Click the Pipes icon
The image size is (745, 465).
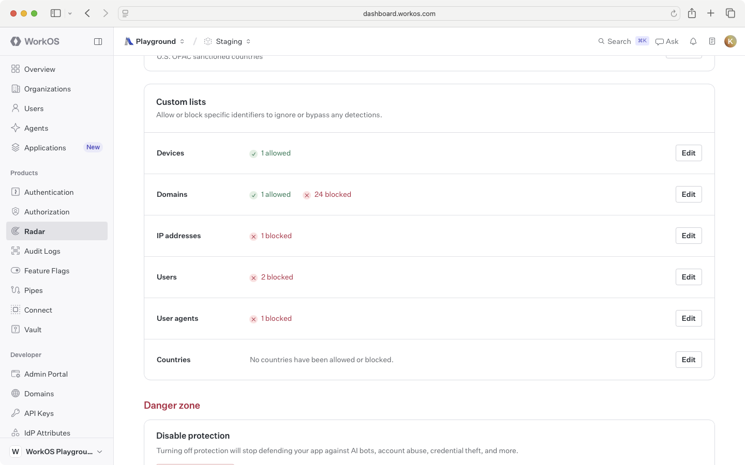[x=16, y=290]
